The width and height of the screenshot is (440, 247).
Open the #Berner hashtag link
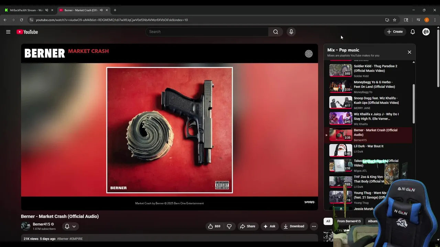(x=63, y=239)
